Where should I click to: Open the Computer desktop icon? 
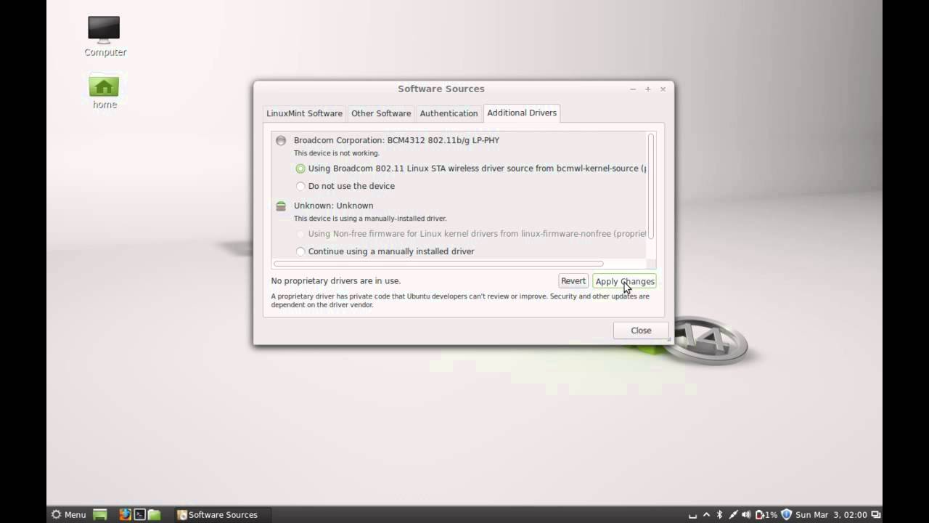point(105,36)
